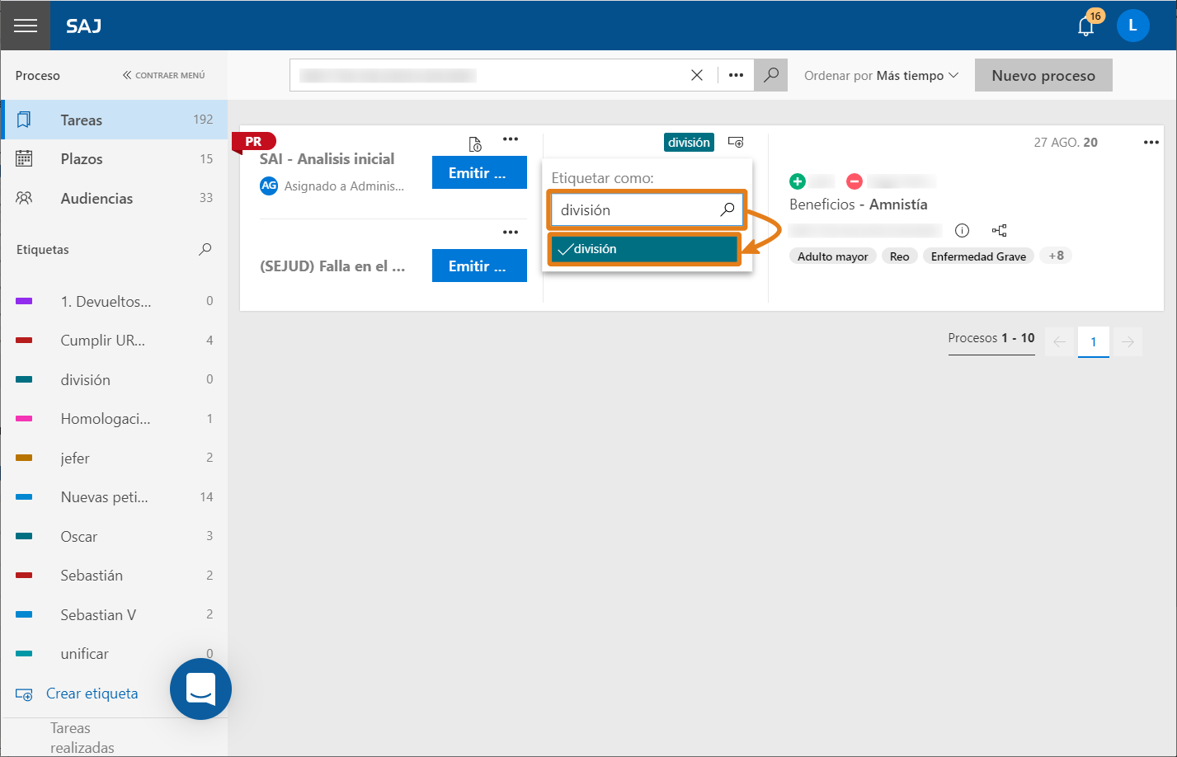Open advanced search options ellipsis
Viewport: 1177px width, 757px height.
click(x=736, y=75)
